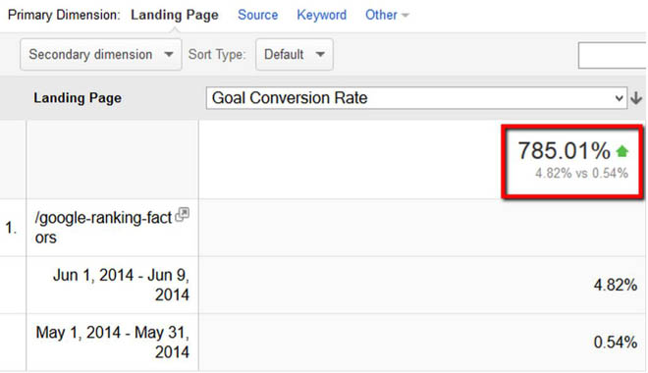This screenshot has height=373, width=648.
Task: Click the Default sort type caret
Action: (x=320, y=54)
